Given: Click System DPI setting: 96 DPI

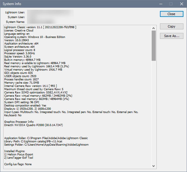Looking at the screenshot, I should click(x=22, y=102).
